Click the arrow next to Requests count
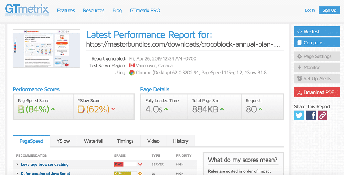 [260, 109]
